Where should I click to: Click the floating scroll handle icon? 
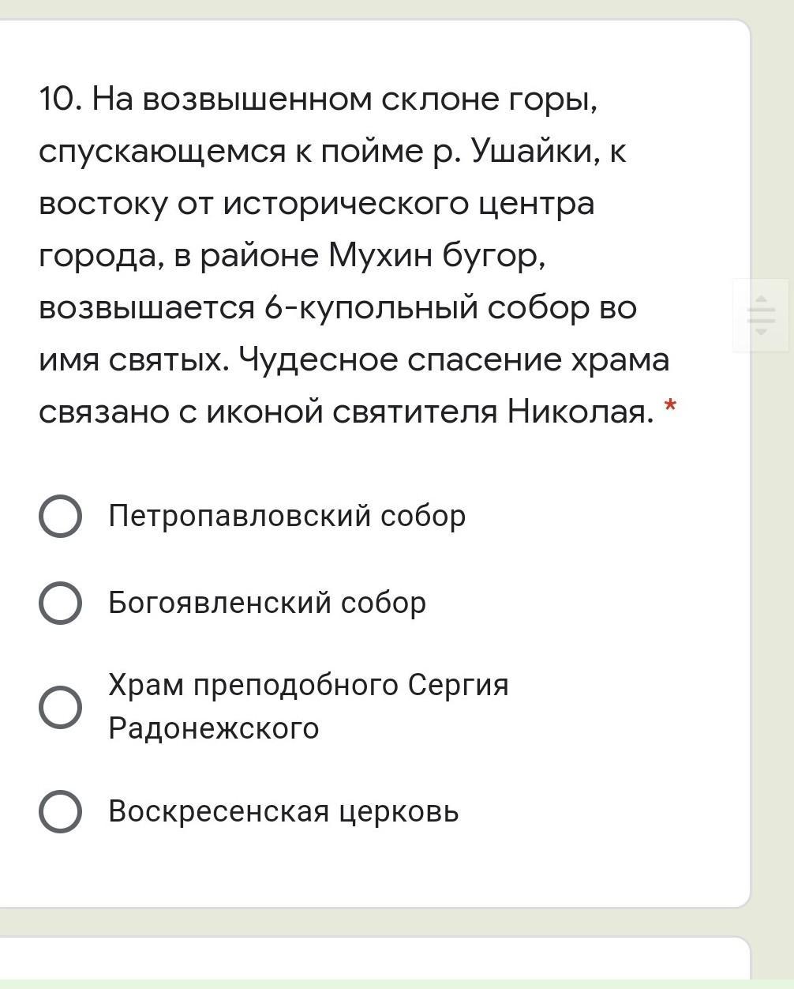tap(761, 315)
